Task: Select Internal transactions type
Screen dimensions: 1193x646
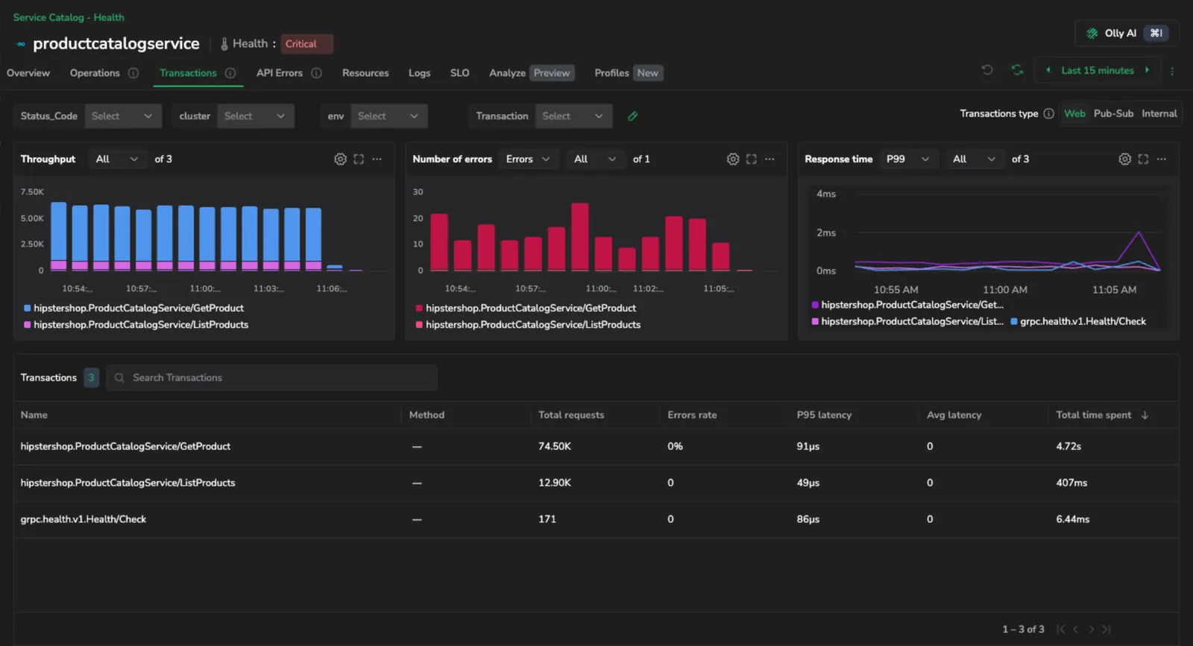Action: coord(1159,114)
